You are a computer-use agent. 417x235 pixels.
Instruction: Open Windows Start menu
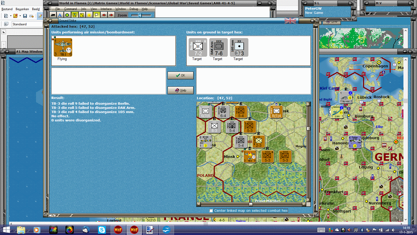click(6, 230)
